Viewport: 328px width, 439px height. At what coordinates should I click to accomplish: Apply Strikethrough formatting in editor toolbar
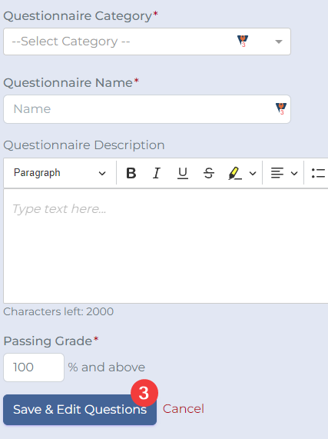pos(209,173)
